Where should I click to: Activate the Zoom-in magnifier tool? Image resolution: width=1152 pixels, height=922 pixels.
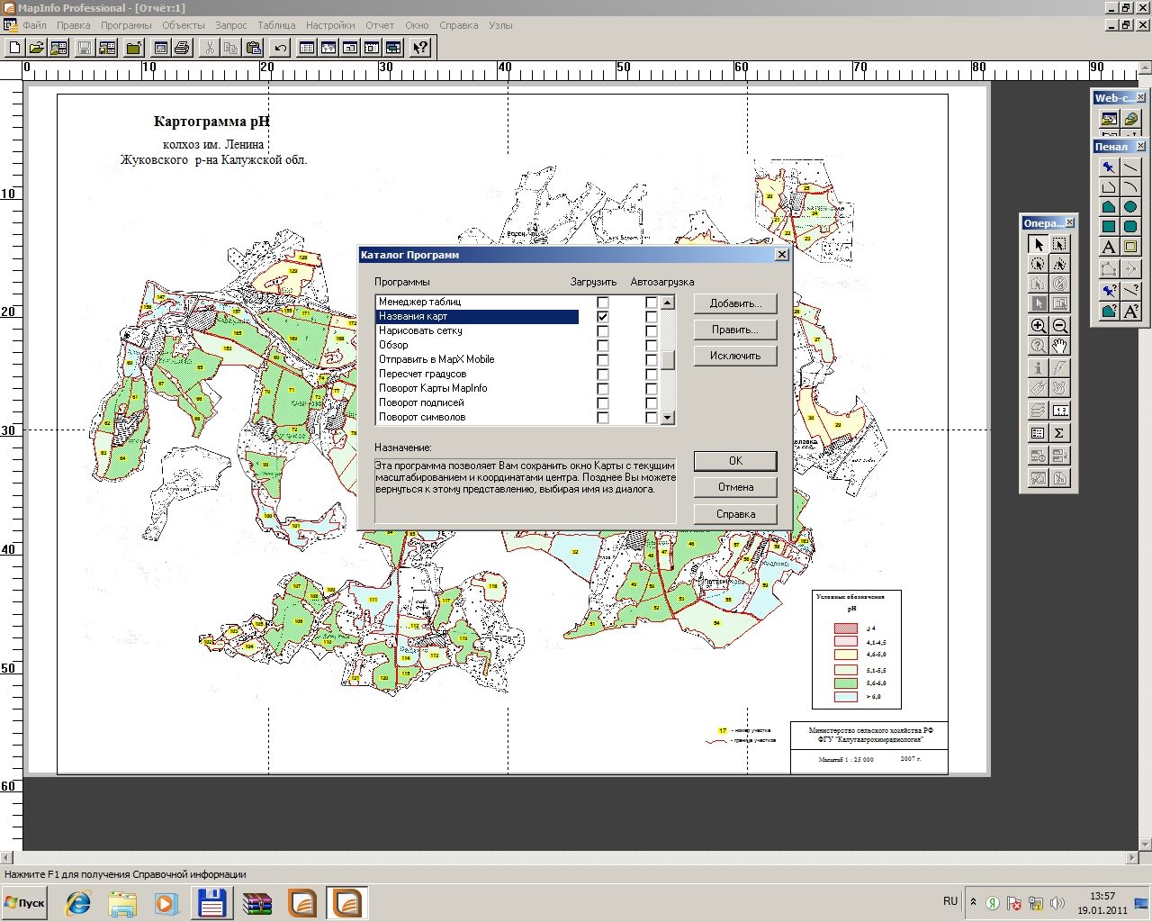pyautogui.click(x=1039, y=326)
